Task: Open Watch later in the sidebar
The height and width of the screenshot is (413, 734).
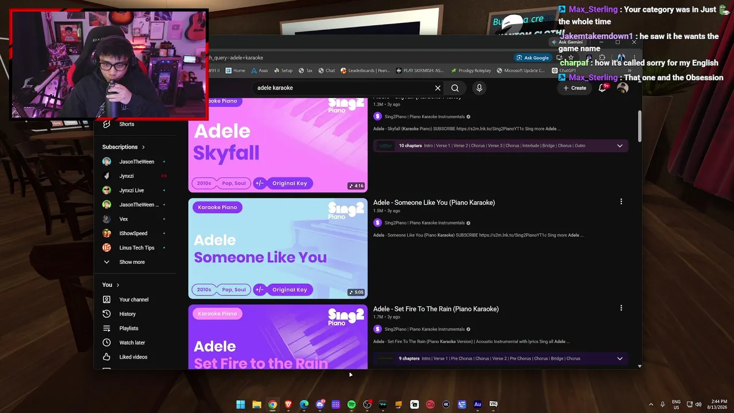Action: coord(132,342)
